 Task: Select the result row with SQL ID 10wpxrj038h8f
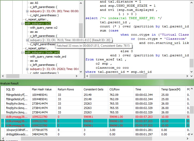click(x=16, y=130)
